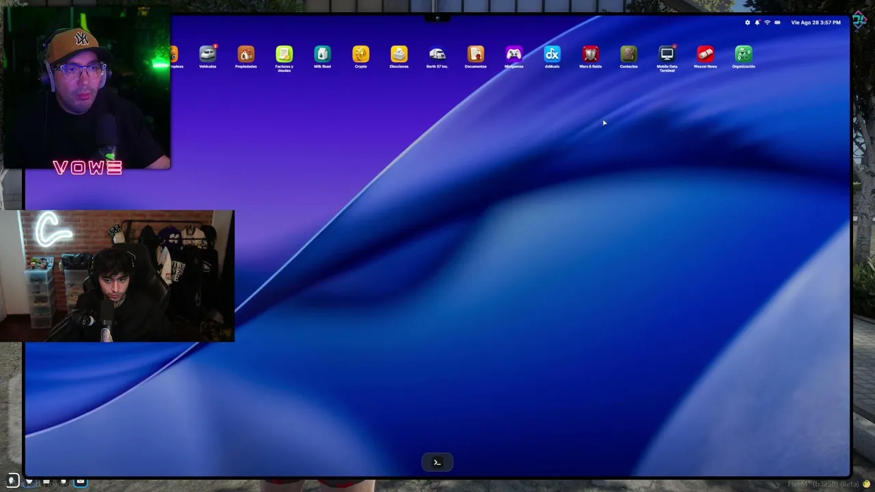Launch the Berth 57 Inc. truck app

(437, 53)
